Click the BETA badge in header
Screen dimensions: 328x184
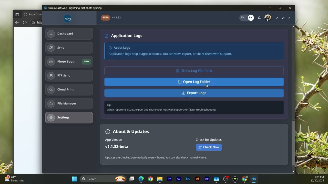point(106,18)
